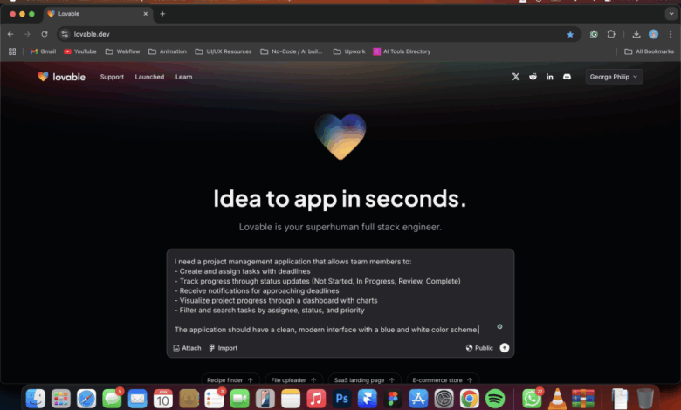This screenshot has height=410, width=681.
Task: Open the No-Code / AI buil... bookmark folder
Action: pyautogui.click(x=292, y=51)
